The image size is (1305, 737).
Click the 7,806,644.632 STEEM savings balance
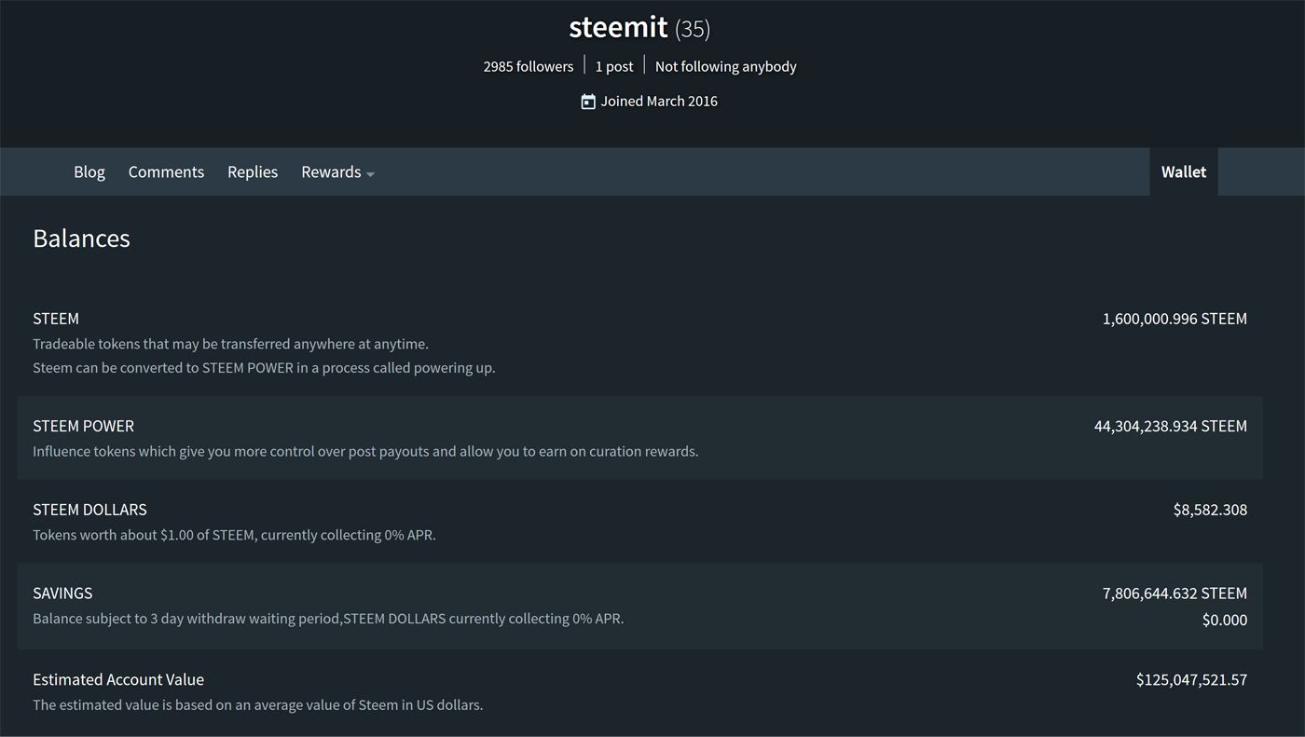click(1174, 593)
